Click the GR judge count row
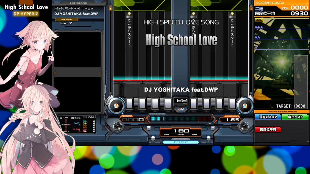This screenshot has width=310, height=174. pos(88,123)
